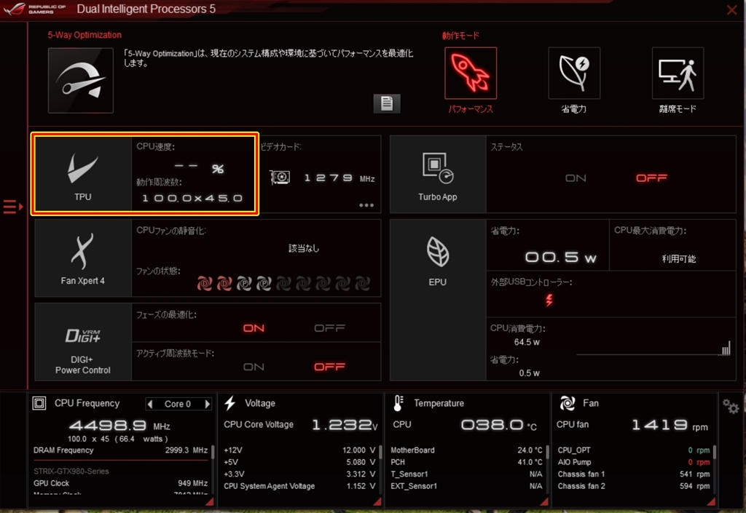This screenshot has height=513, width=746.
Task: Click the DRAM Frequency 2999.3 MHz row
Action: click(x=120, y=450)
